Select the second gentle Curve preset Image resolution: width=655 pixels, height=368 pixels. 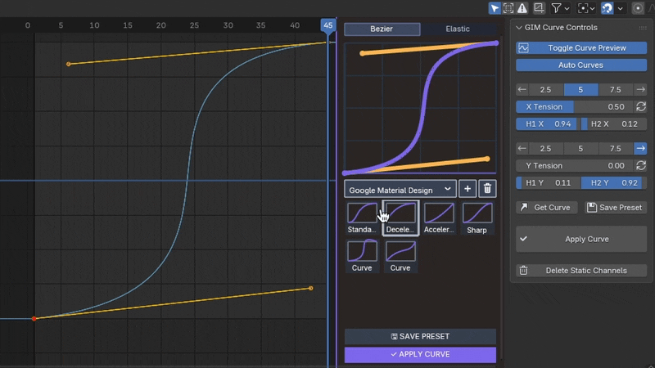click(x=400, y=255)
